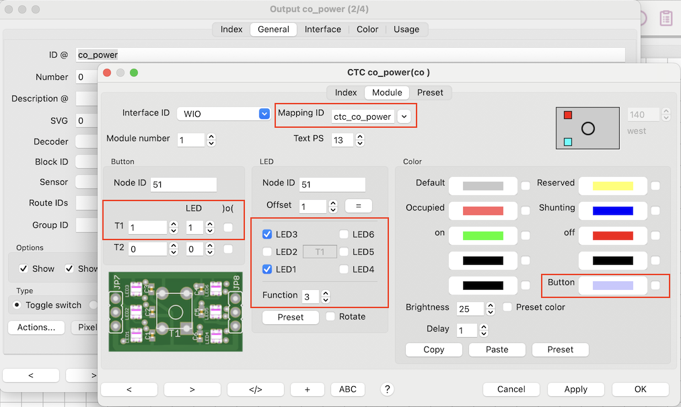
Task: Pick the Shunting blue color swatch
Action: coord(612,211)
